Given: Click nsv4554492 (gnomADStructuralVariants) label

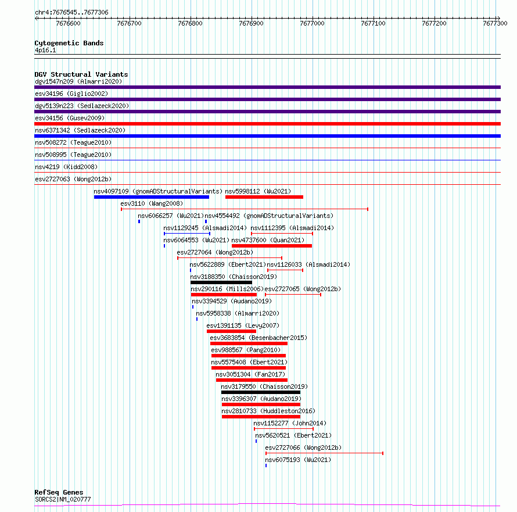Looking at the screenshot, I should [x=269, y=216].
